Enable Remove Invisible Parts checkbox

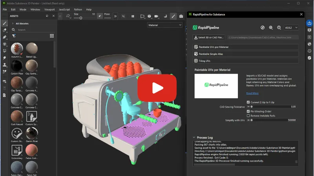tap(248, 115)
